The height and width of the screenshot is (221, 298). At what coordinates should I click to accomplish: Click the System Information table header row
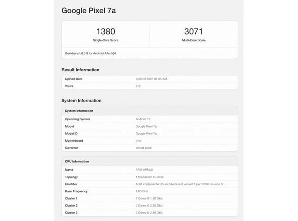tap(150, 111)
